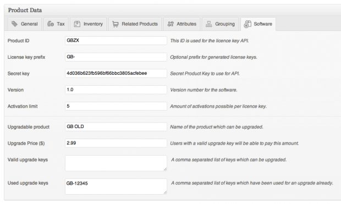The height and width of the screenshot is (204, 341).
Task: Click the Tax tab coins icon
Action: click(51, 24)
